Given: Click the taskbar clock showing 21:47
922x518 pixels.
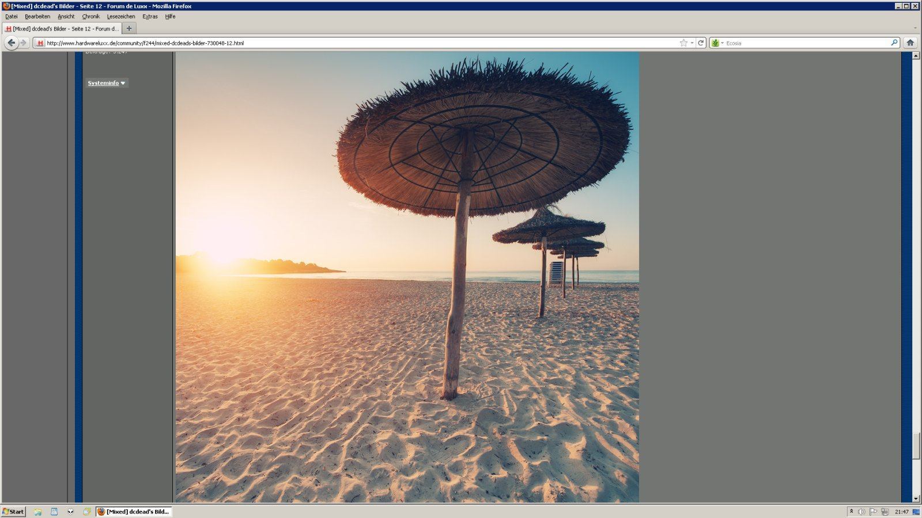Looking at the screenshot, I should pos(902,512).
